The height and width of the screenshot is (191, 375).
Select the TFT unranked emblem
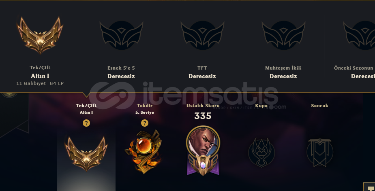202,35
